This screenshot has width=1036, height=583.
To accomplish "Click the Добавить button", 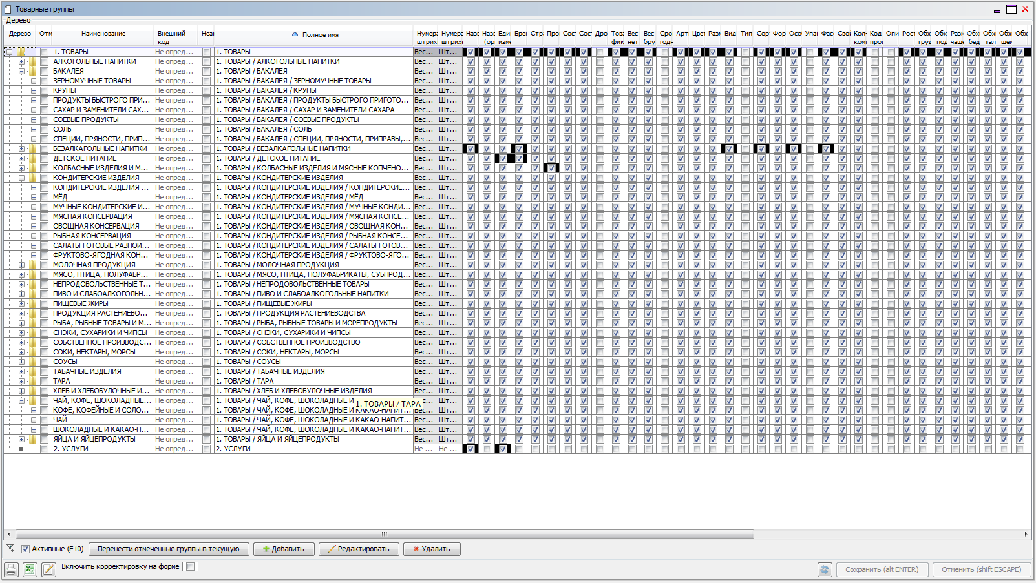I will coord(284,549).
